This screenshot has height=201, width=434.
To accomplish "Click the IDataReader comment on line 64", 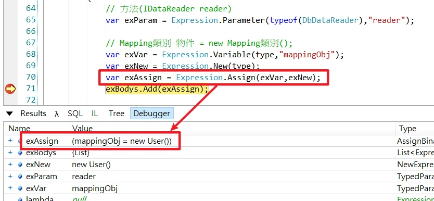I will [x=169, y=9].
